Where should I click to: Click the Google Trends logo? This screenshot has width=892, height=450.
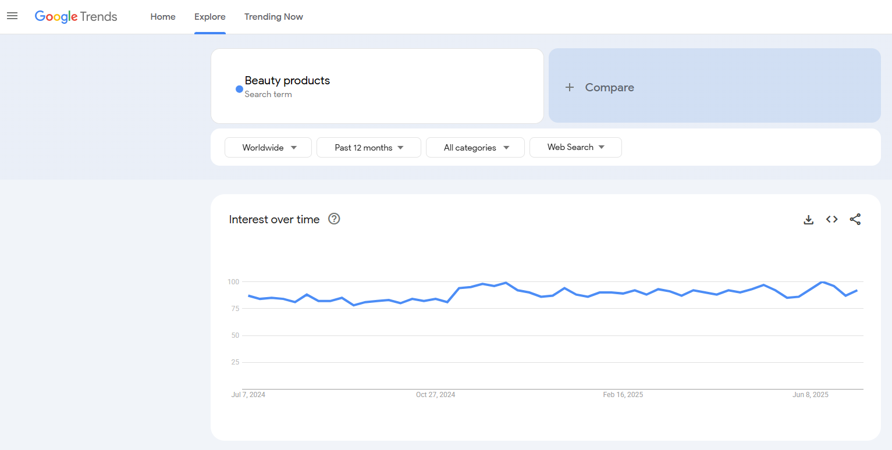pyautogui.click(x=76, y=17)
